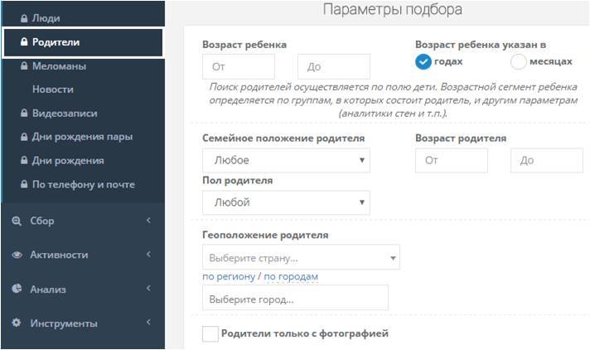Click the lock icon beside Дни рождения пары
This screenshot has width=590, height=350.
24,137
